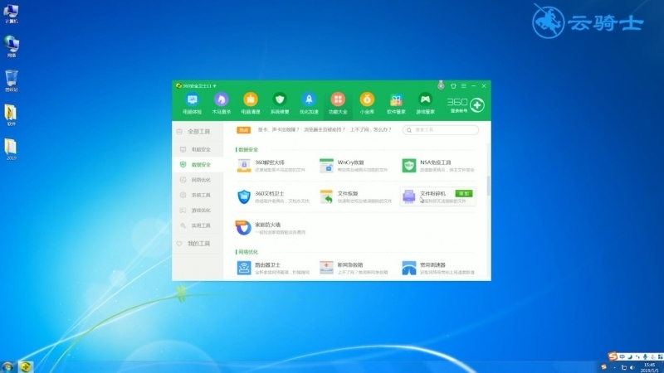Launch the NSA免疫工具
The image size is (664, 373).
coord(438,165)
